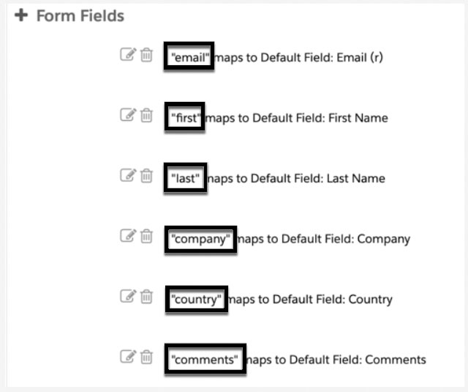Edit the company field mapping
The image size is (468, 392).
tap(129, 236)
